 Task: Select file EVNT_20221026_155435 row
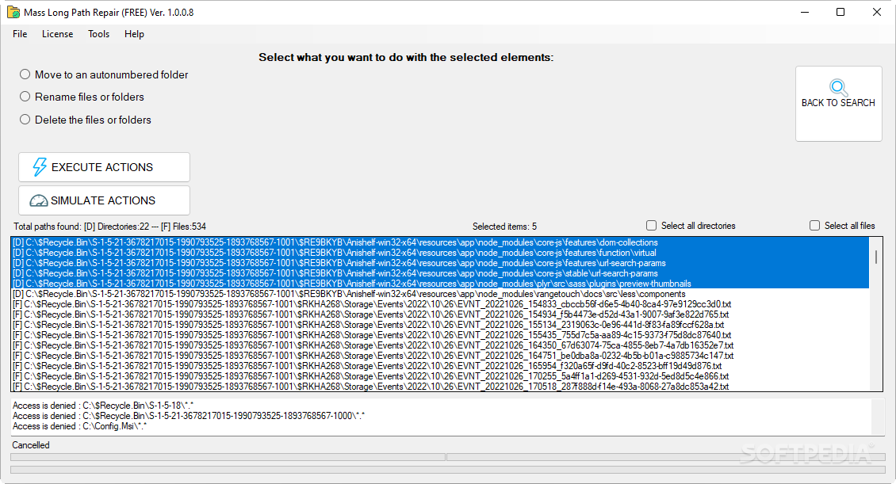point(440,335)
